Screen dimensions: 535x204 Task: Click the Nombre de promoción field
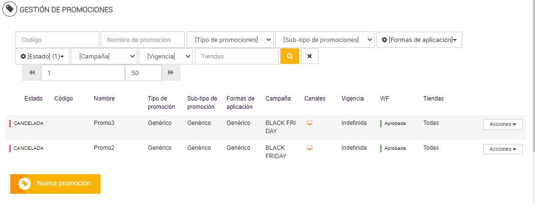pos(143,40)
